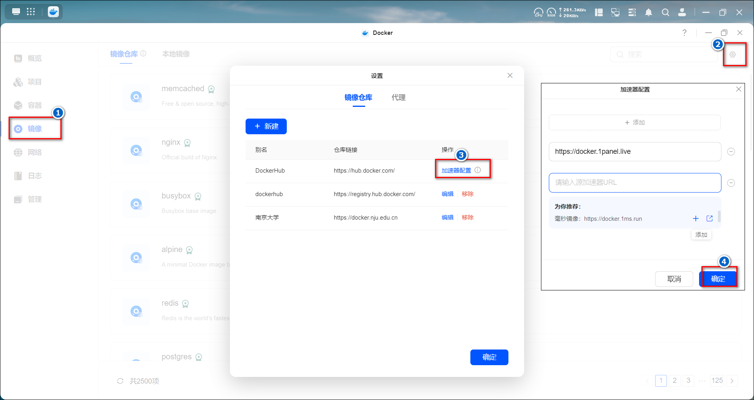Image resolution: width=754 pixels, height=400 pixels.
Task: Switch to the 代理 tab in settings
Action: click(x=398, y=97)
